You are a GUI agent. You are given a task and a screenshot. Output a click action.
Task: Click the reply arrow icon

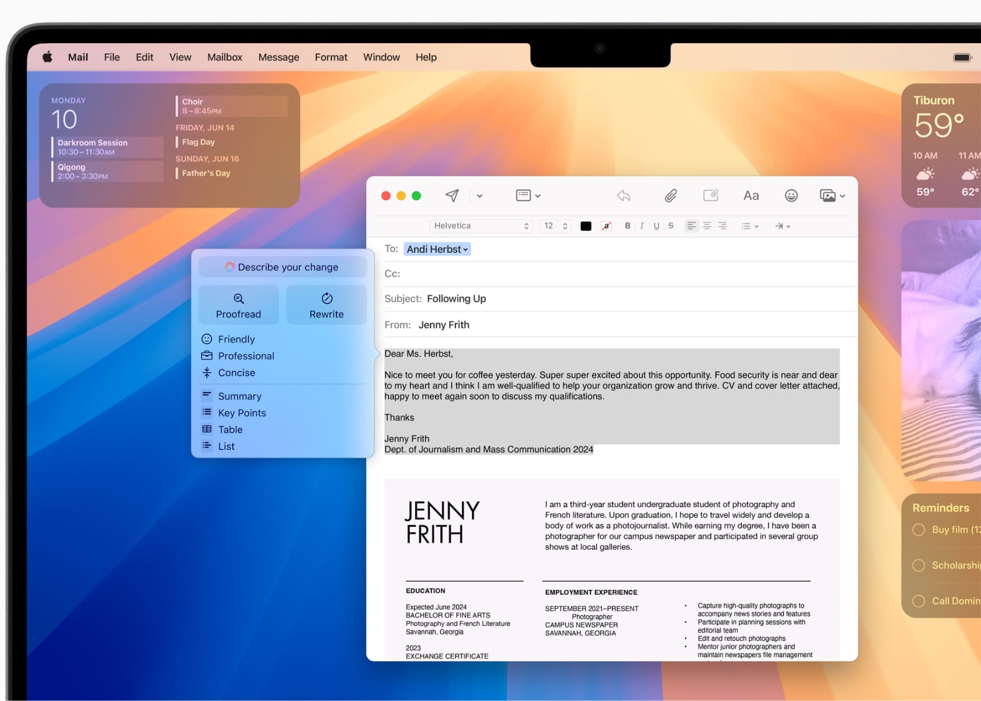624,196
